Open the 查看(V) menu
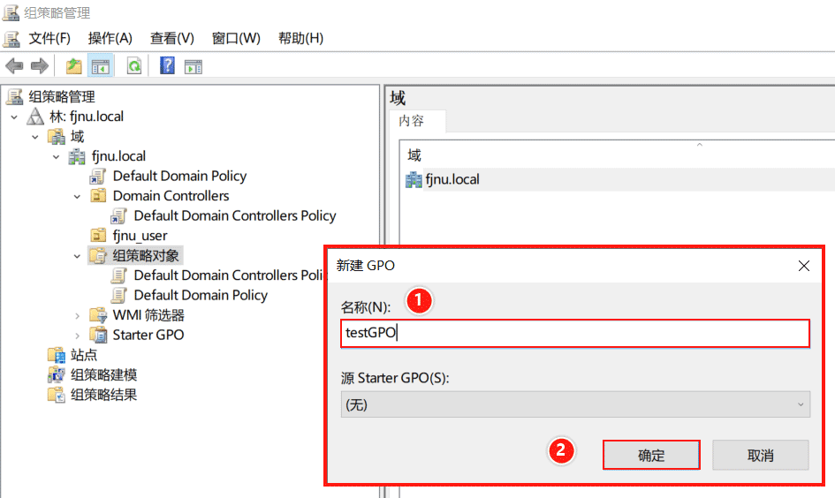This screenshot has height=498, width=835. [x=172, y=38]
